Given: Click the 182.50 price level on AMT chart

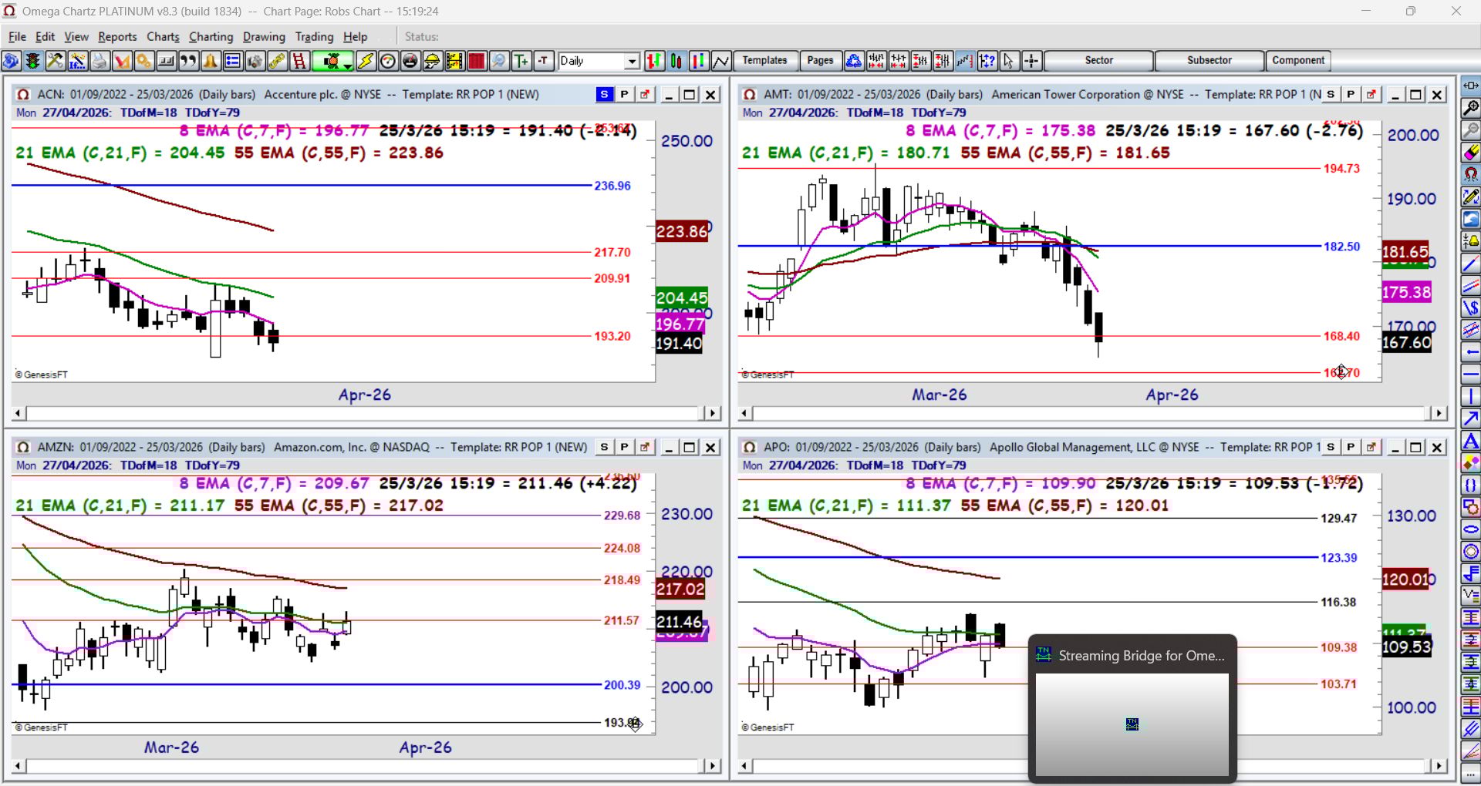Looking at the screenshot, I should coord(1341,247).
